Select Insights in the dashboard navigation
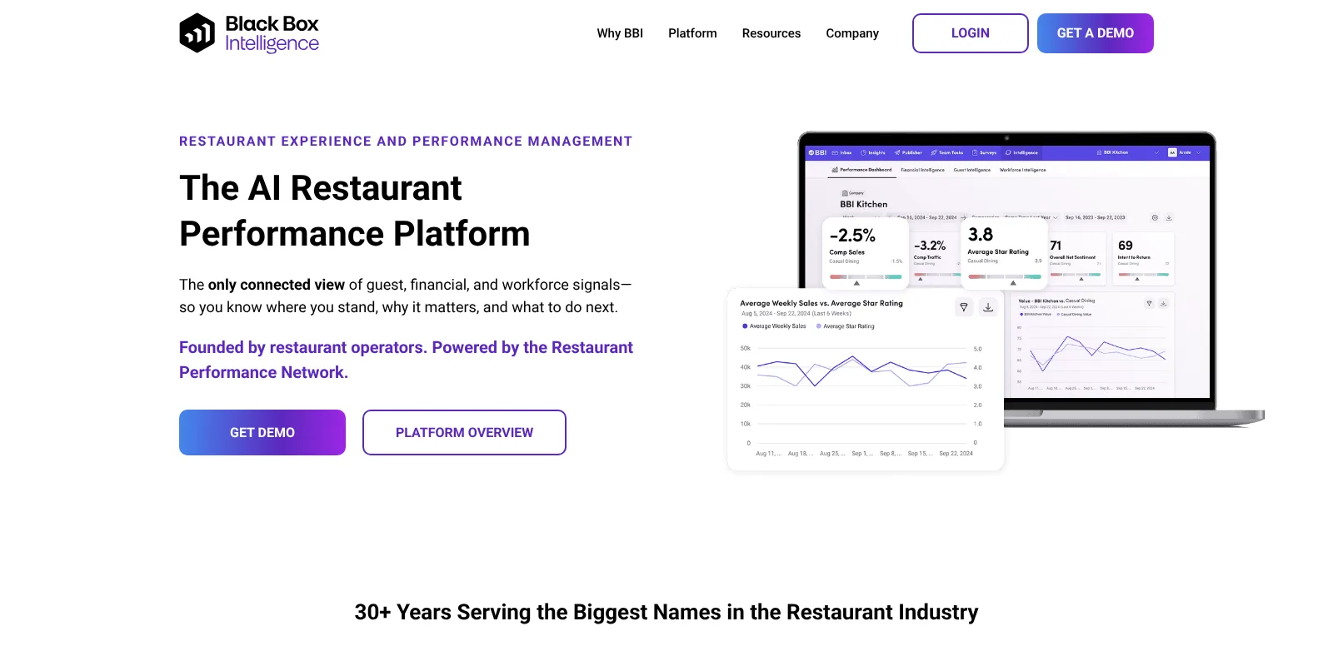This screenshot has width=1333, height=666. pyautogui.click(x=873, y=152)
